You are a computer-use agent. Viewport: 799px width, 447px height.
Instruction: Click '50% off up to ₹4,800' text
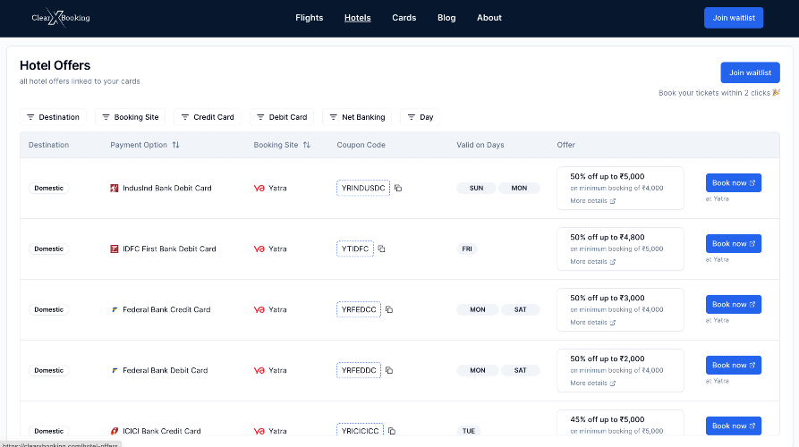coord(608,237)
